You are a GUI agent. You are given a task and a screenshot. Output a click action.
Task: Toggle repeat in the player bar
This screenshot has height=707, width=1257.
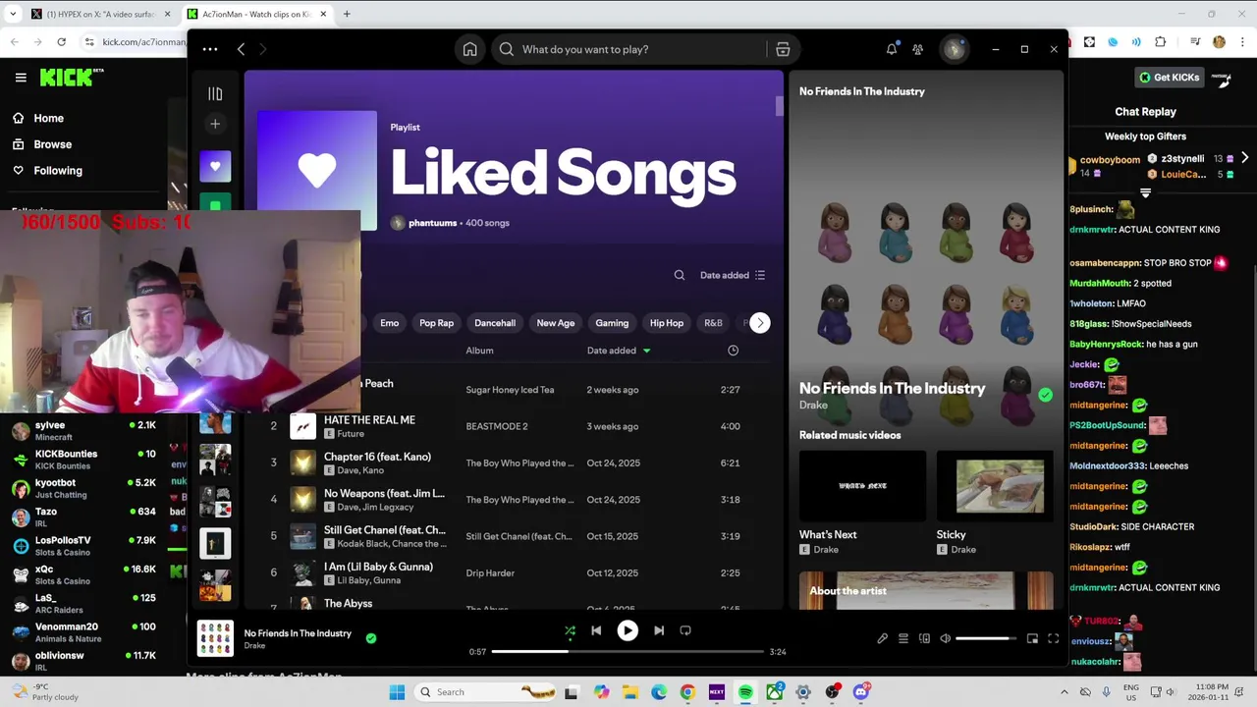point(685,630)
